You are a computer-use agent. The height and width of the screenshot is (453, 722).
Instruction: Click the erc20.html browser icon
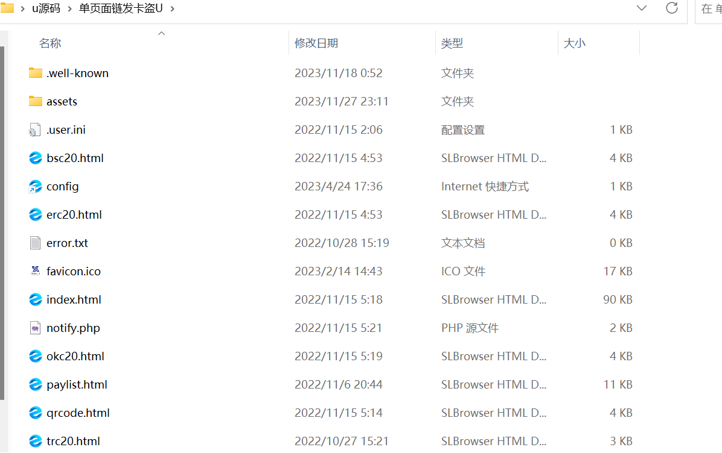(36, 214)
